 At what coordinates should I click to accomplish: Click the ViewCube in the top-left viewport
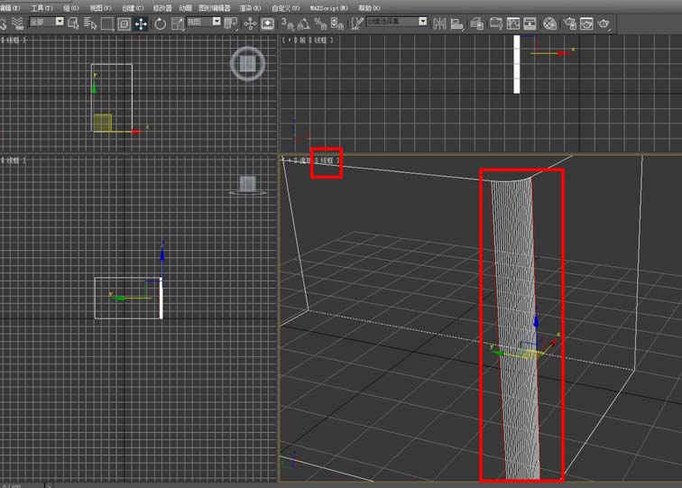pos(245,63)
